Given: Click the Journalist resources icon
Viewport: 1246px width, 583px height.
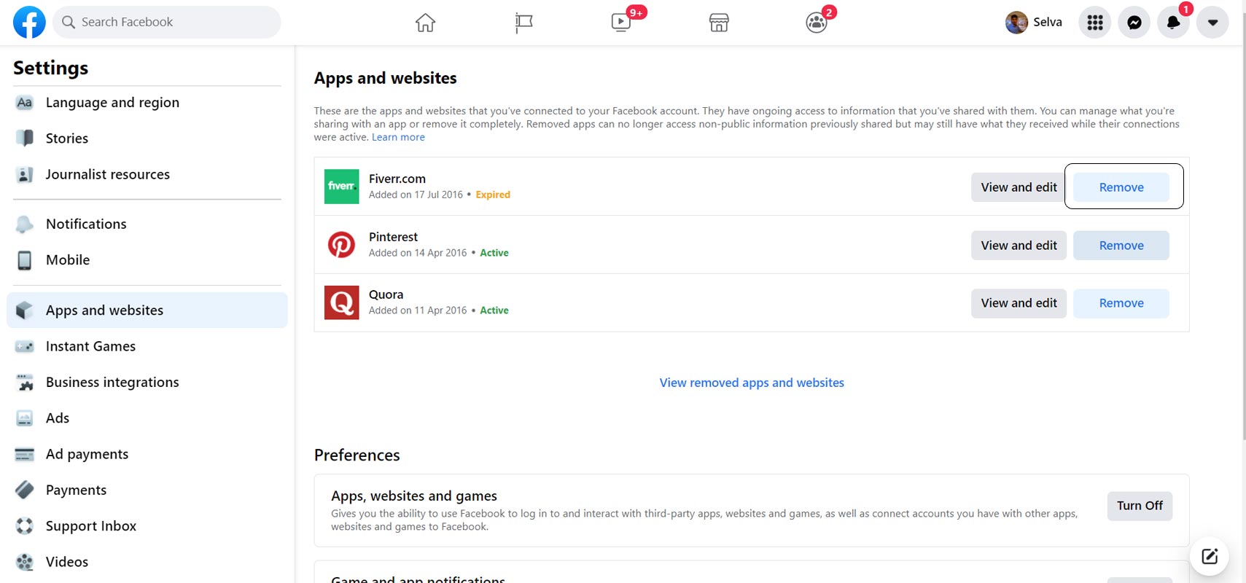Looking at the screenshot, I should 25,174.
